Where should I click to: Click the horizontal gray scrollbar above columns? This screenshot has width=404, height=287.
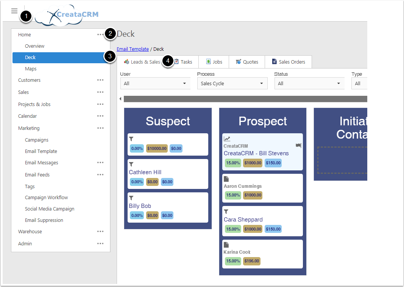coord(245,99)
